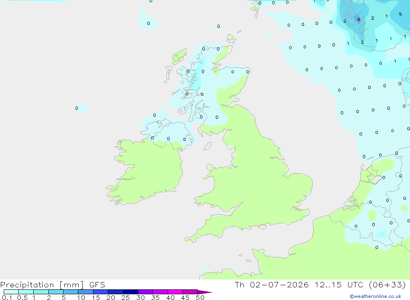This screenshot has width=410, height=300.
Task: Click the '0.5' legend scale label
Action: click(22, 298)
